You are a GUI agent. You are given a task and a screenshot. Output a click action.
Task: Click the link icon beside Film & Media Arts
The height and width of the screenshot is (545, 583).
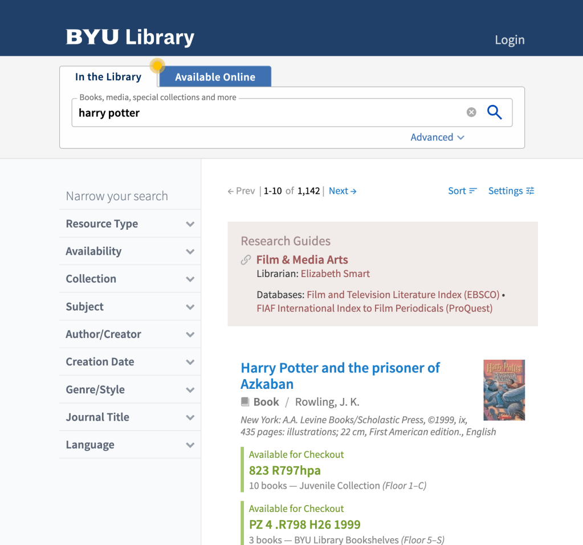click(x=246, y=260)
